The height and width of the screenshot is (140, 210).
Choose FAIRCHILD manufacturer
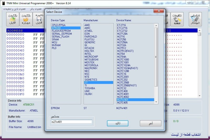pyautogui.click(x=99, y=36)
